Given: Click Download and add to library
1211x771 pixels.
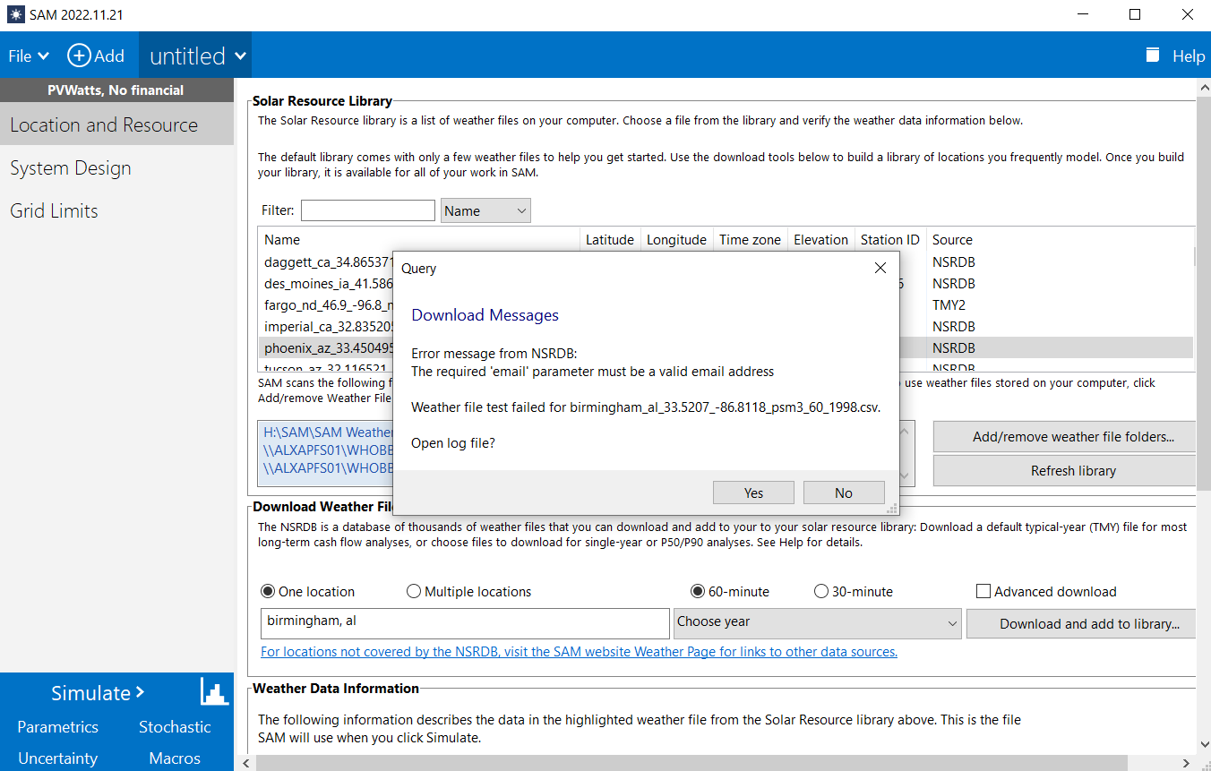Looking at the screenshot, I should point(1080,623).
